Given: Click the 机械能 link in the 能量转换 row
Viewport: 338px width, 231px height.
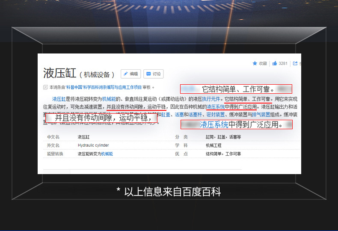Looking at the screenshot, I should [x=107, y=154].
